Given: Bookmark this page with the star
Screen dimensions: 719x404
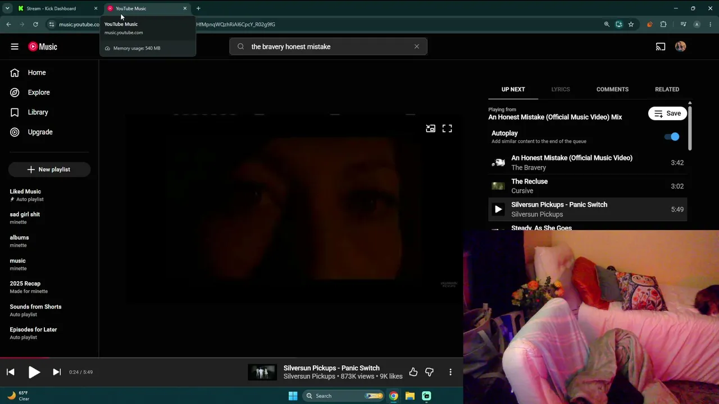Looking at the screenshot, I should [631, 24].
